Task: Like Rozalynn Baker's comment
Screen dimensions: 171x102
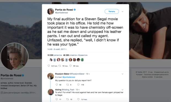Action: pos(78,84)
